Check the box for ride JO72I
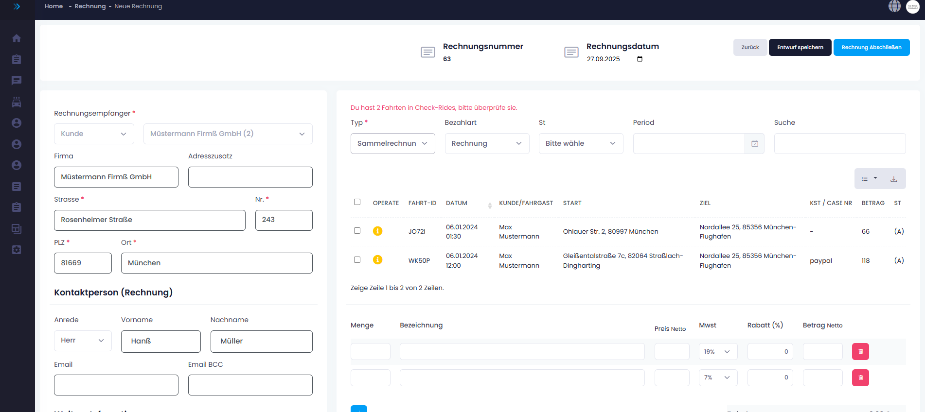This screenshot has height=412, width=925. tap(357, 231)
